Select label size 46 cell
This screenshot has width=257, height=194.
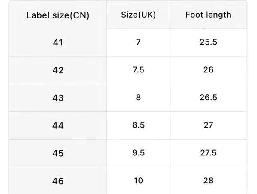point(57,181)
